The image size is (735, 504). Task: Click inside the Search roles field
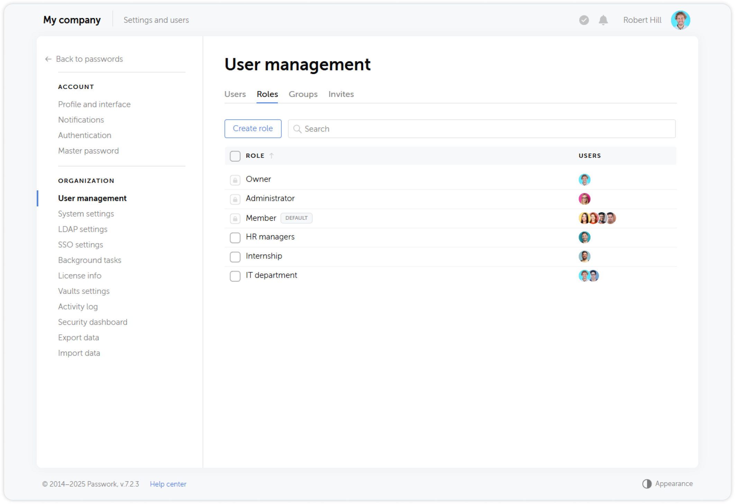pos(381,129)
